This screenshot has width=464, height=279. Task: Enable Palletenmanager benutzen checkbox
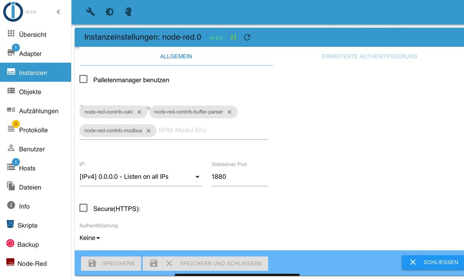pos(84,79)
